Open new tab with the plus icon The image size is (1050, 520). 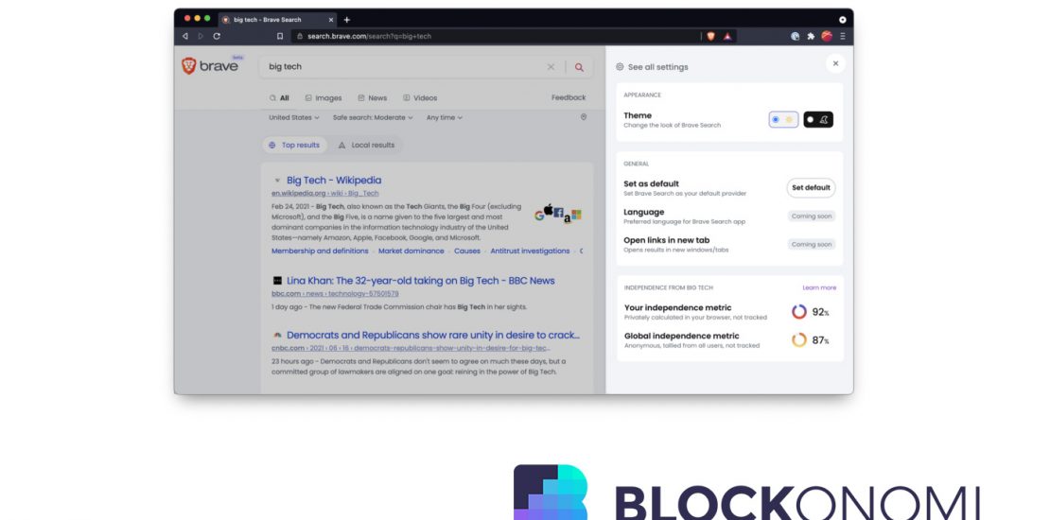347,19
